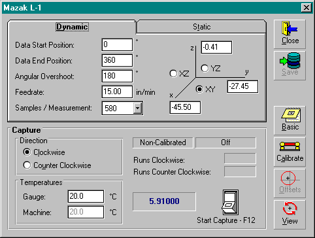This screenshot has width=315, height=238.
Task: Click the x coordinate field showing -45.50
Action: point(185,107)
